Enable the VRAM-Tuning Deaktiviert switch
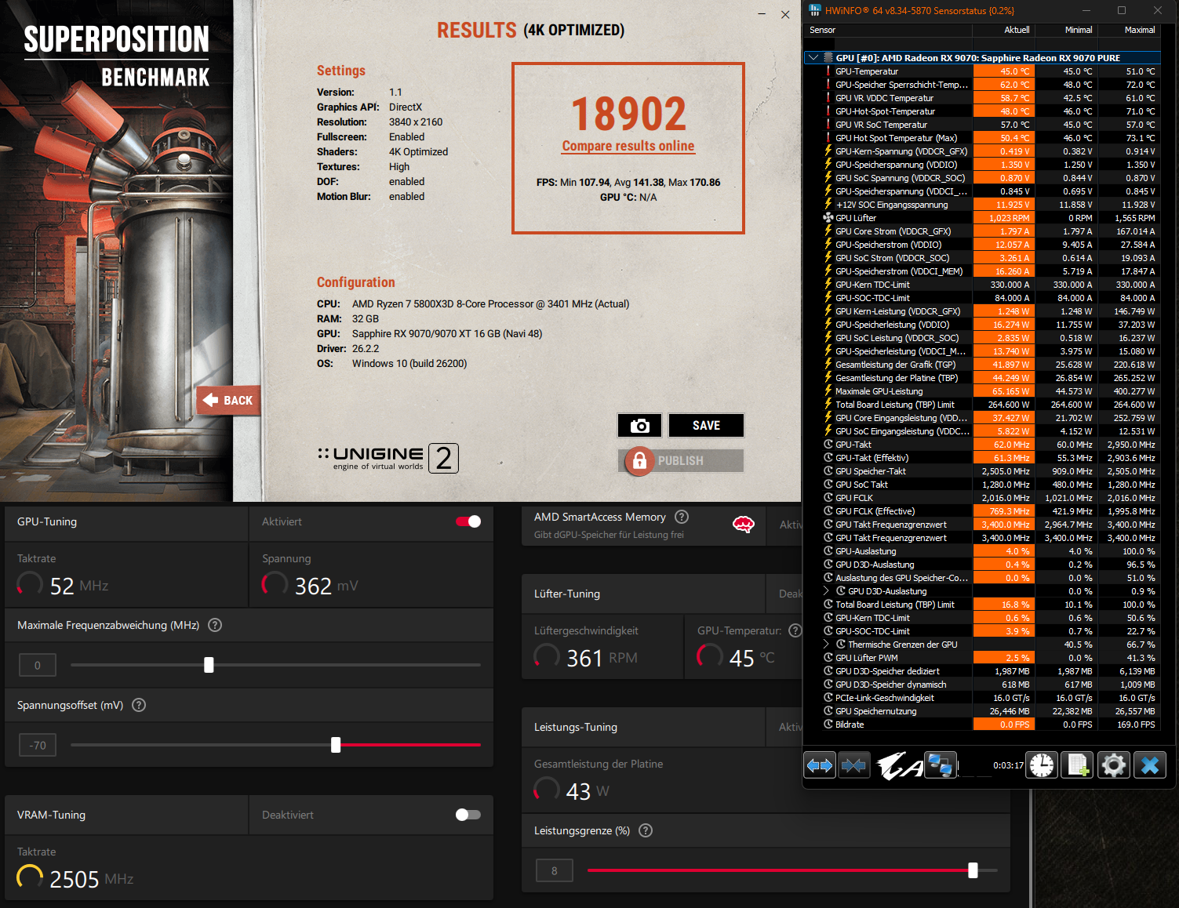Image resolution: width=1179 pixels, height=908 pixels. click(468, 815)
